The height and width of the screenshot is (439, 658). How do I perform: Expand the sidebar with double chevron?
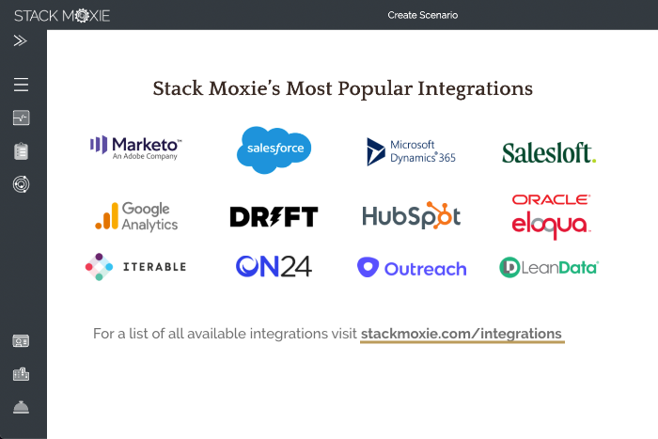tap(21, 40)
